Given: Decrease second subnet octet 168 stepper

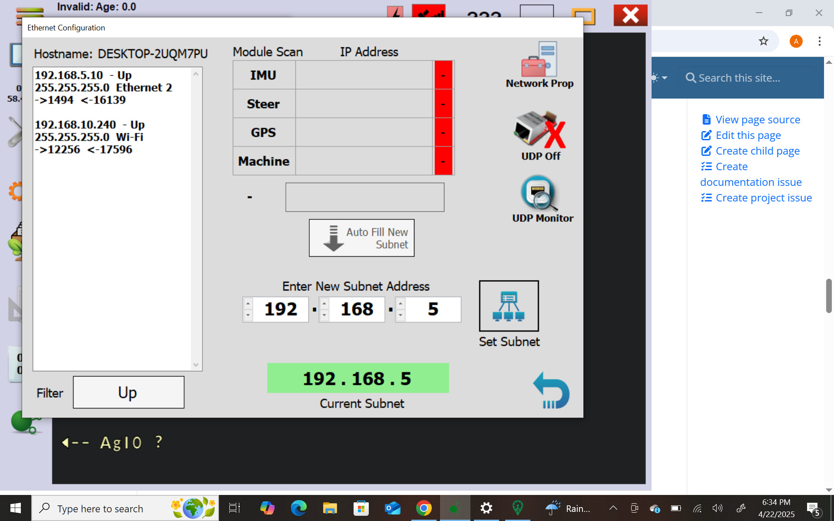Looking at the screenshot, I should pos(324,316).
